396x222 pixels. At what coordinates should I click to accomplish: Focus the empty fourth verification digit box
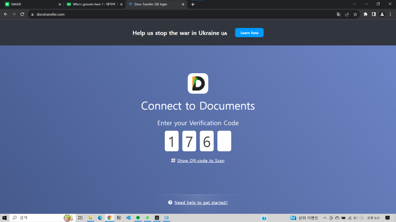[224, 141]
